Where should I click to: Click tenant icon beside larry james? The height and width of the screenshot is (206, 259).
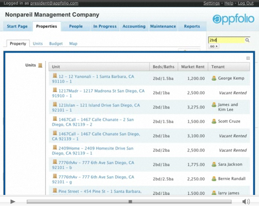point(214,193)
